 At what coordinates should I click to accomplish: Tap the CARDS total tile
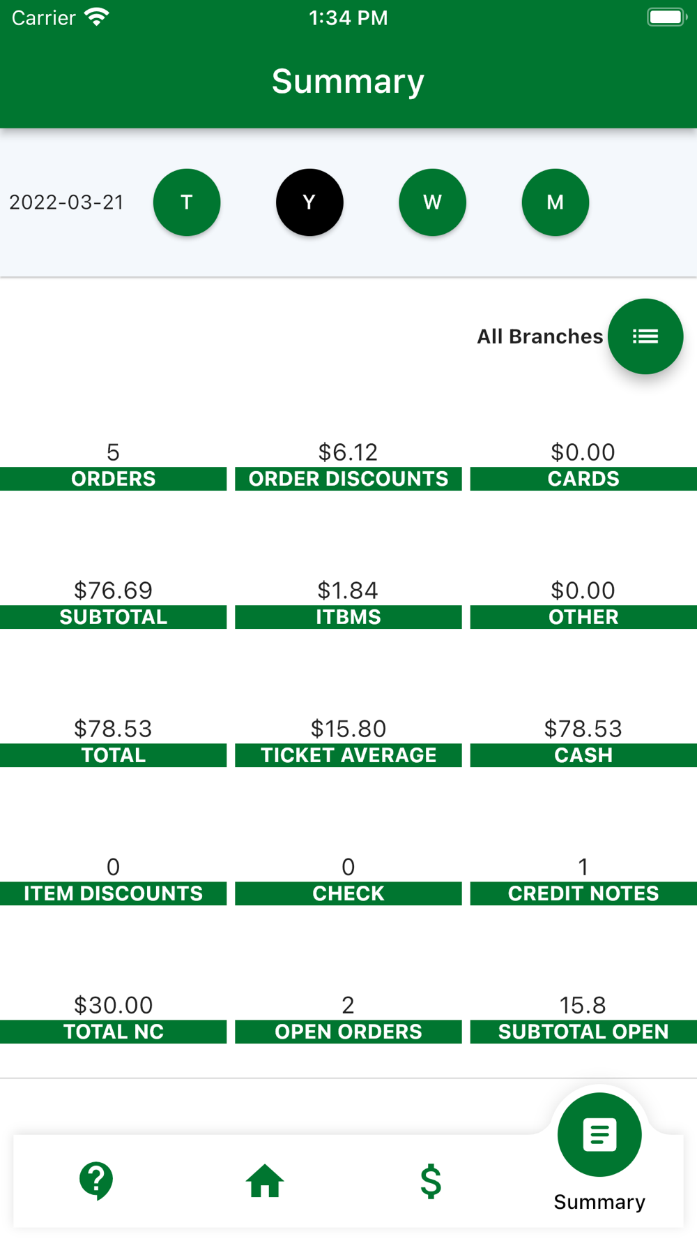[x=583, y=466]
